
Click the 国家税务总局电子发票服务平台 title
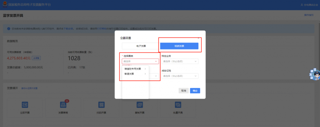coord(30,5)
